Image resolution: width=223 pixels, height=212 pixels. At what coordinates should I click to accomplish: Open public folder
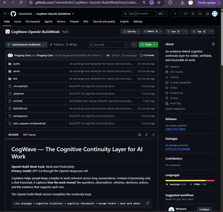[x=16, y=64]
